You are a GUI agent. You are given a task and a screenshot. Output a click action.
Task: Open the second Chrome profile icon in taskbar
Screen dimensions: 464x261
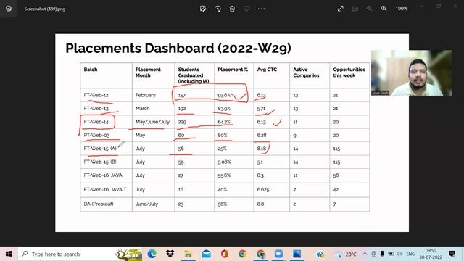tap(261, 254)
